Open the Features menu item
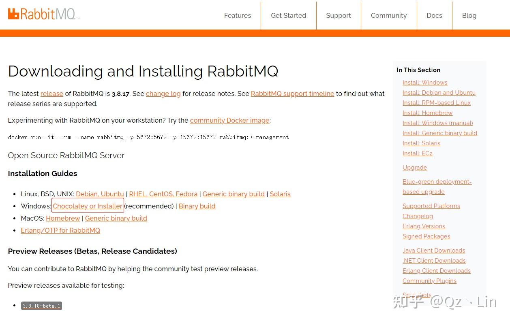Image resolution: width=510 pixels, height=323 pixels. 238,15
